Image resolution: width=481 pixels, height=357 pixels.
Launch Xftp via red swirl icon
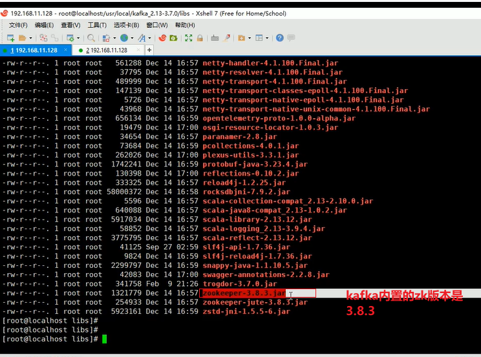pos(162,38)
